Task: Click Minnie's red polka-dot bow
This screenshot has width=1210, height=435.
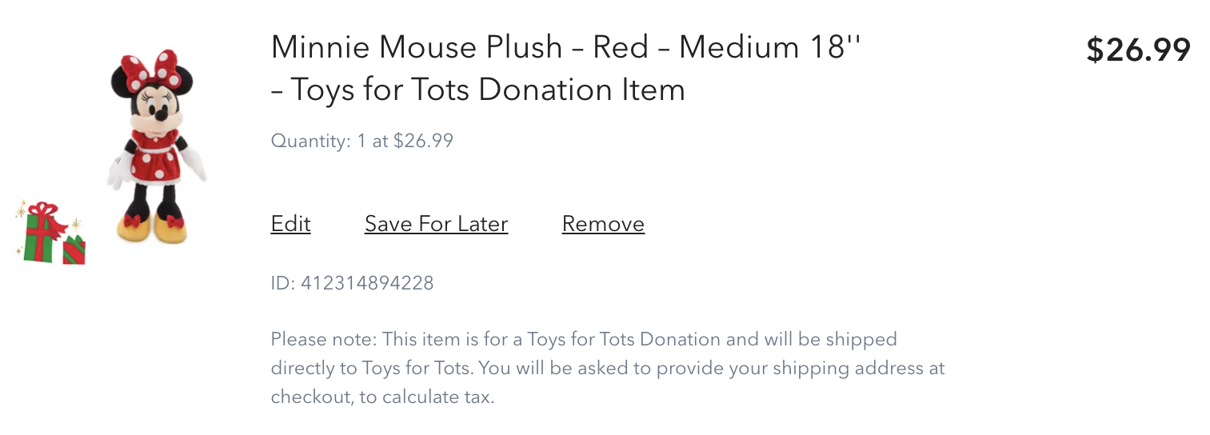Action: coord(153,70)
